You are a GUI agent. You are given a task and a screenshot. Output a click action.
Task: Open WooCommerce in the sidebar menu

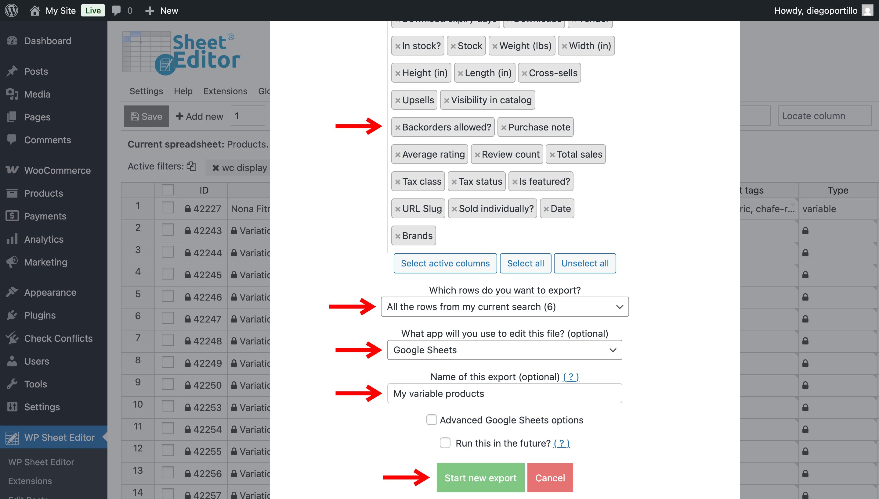click(x=57, y=170)
